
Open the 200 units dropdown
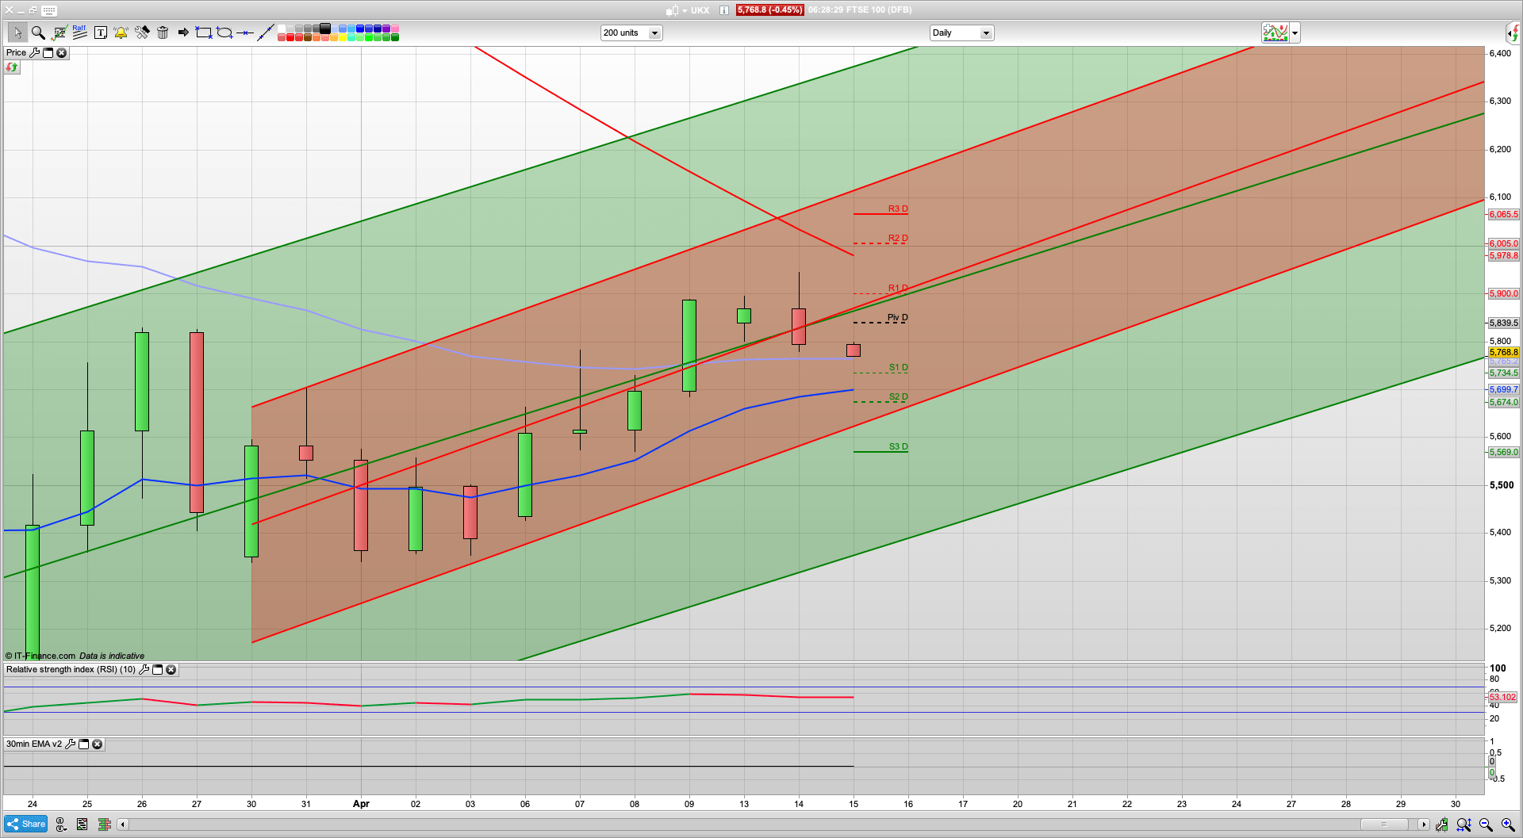tap(654, 33)
